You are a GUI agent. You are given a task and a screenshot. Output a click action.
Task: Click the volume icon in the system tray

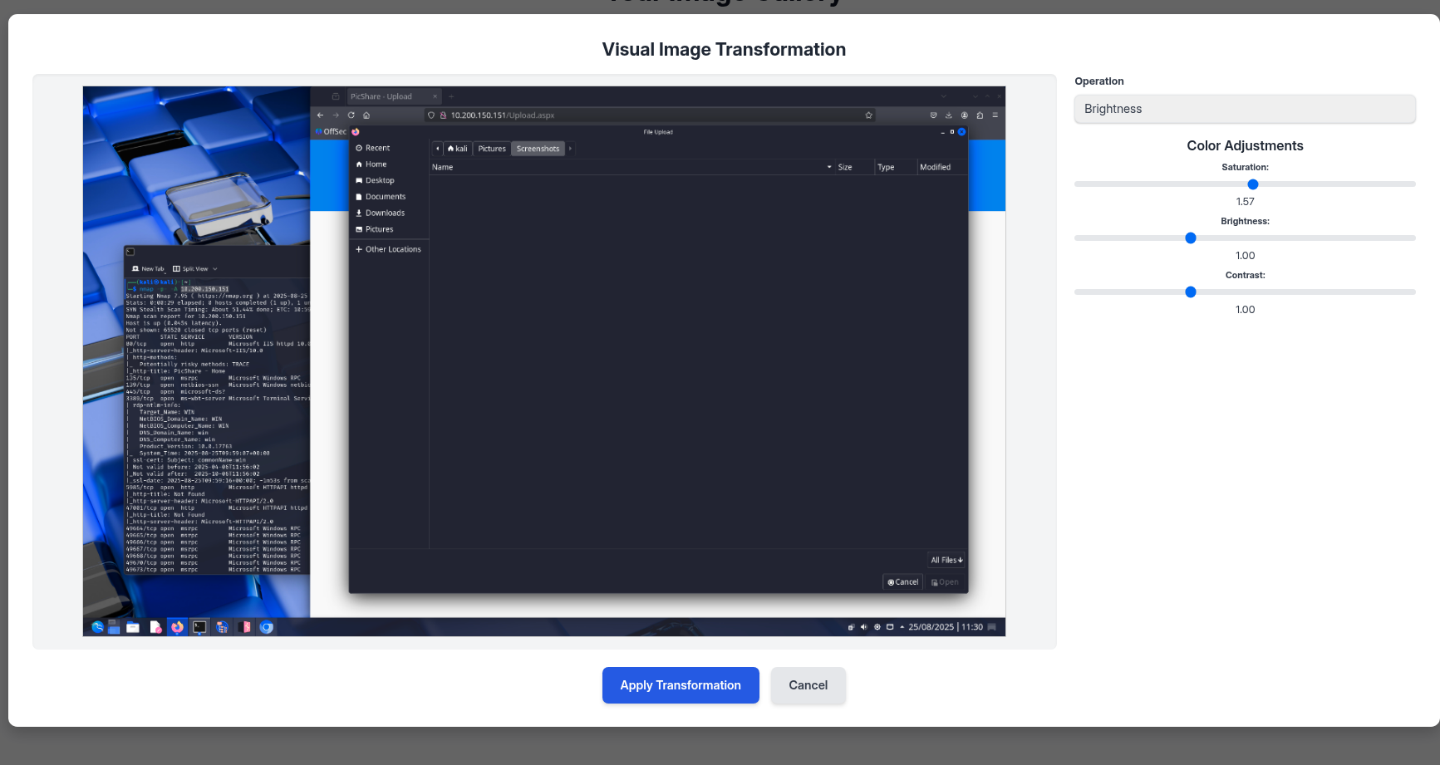863,627
